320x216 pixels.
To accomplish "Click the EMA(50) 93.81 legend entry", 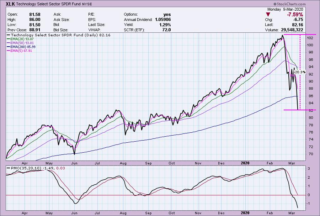I will [20, 43].
